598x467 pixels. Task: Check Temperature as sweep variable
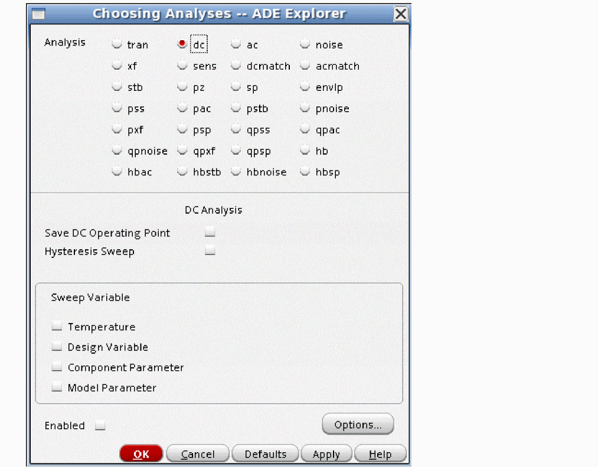pos(57,326)
